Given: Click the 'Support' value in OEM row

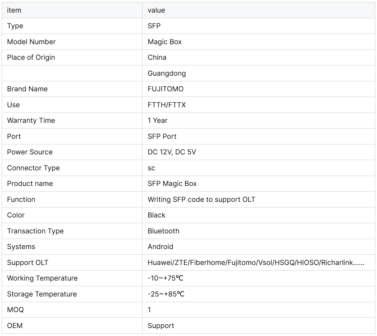Looking at the screenshot, I should [161, 326].
